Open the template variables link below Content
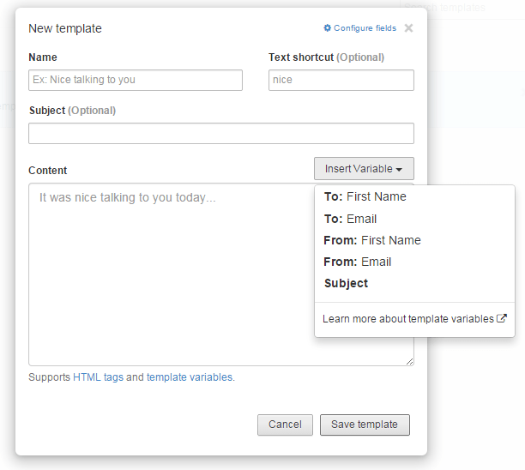 189,377
